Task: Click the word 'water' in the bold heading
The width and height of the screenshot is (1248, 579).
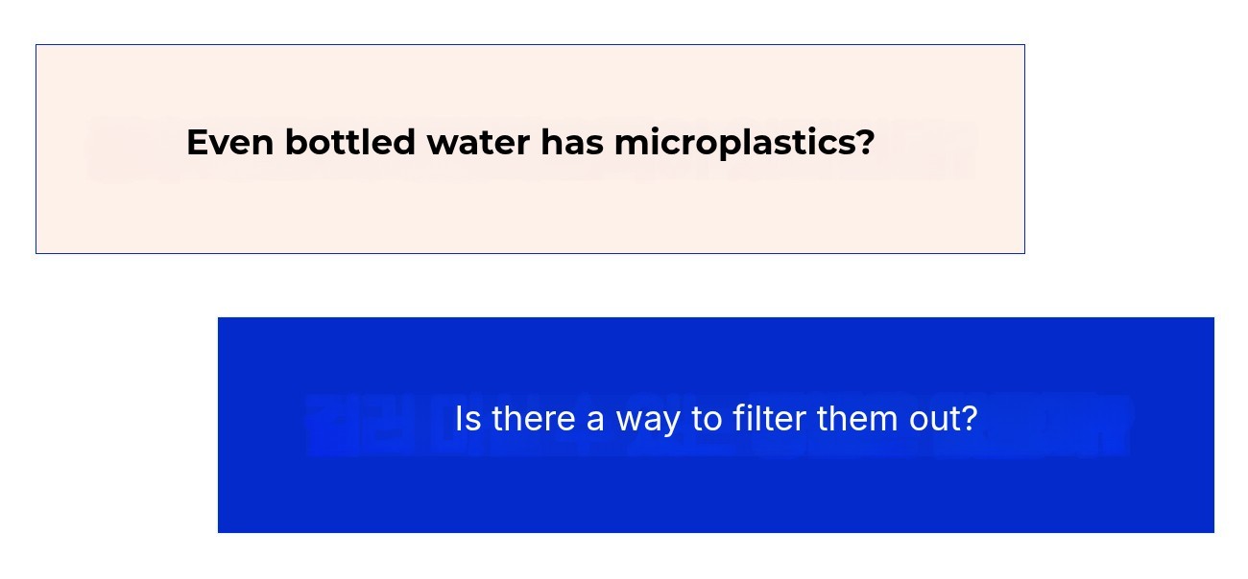Action: (478, 143)
